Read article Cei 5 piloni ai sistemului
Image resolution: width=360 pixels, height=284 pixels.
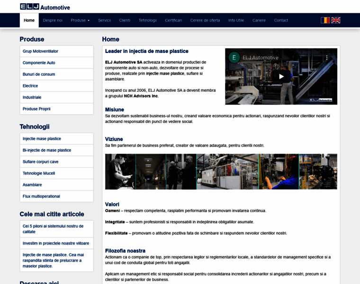click(x=56, y=229)
